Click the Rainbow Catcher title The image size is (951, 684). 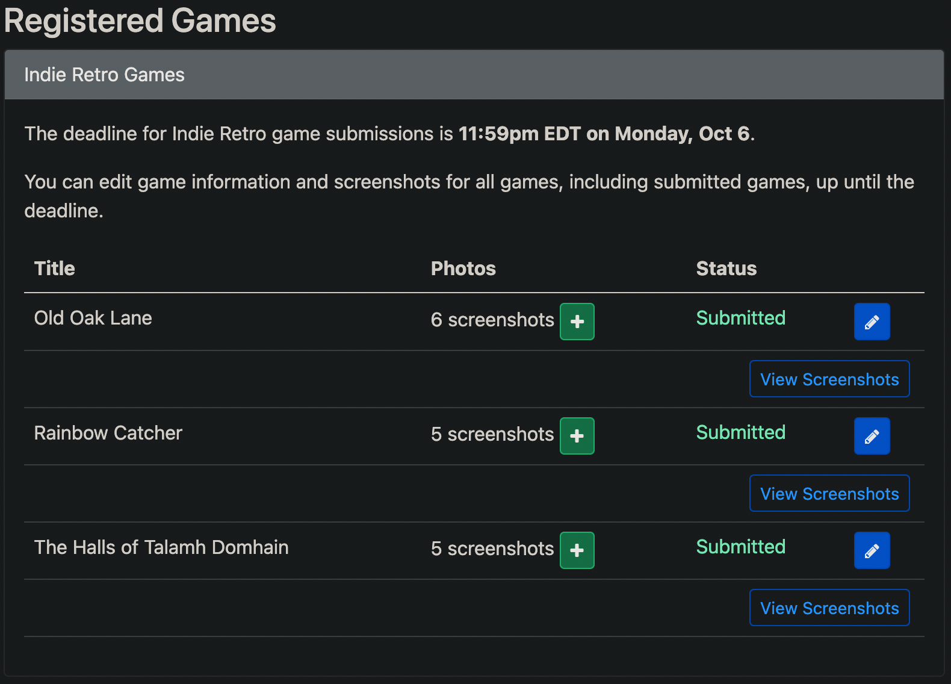pyautogui.click(x=108, y=433)
